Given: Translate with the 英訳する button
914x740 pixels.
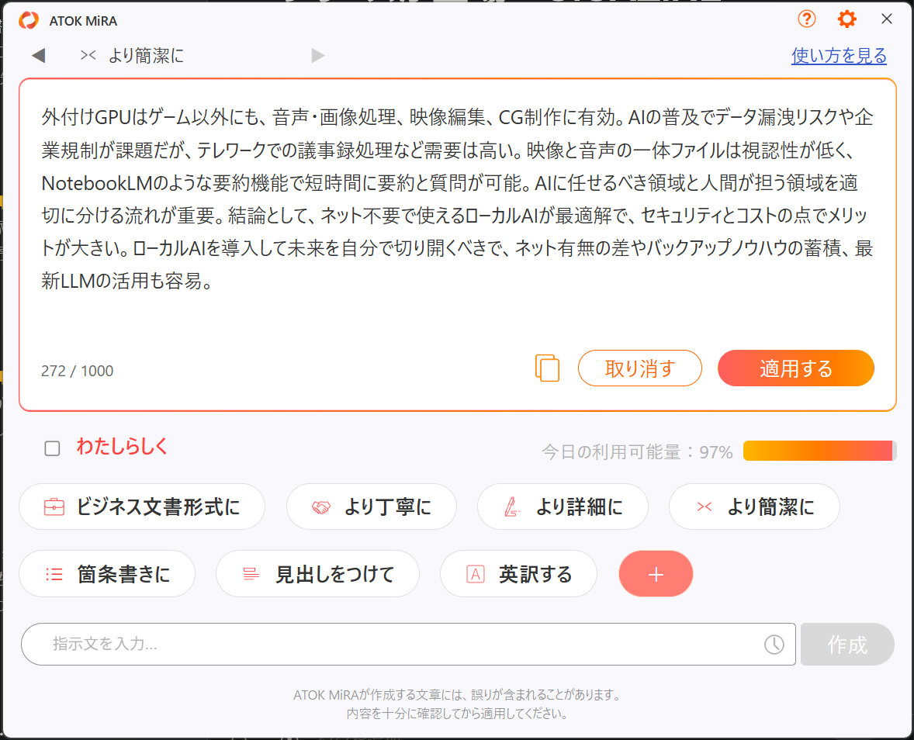Looking at the screenshot, I should (x=518, y=574).
